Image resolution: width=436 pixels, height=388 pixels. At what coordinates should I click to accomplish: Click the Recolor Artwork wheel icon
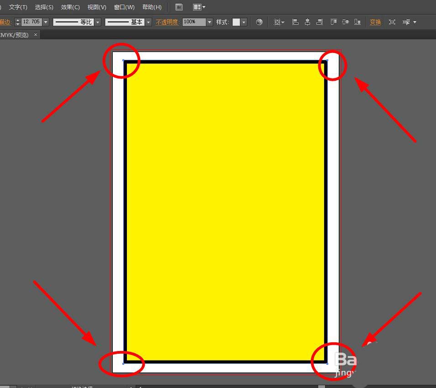pyautogui.click(x=259, y=22)
